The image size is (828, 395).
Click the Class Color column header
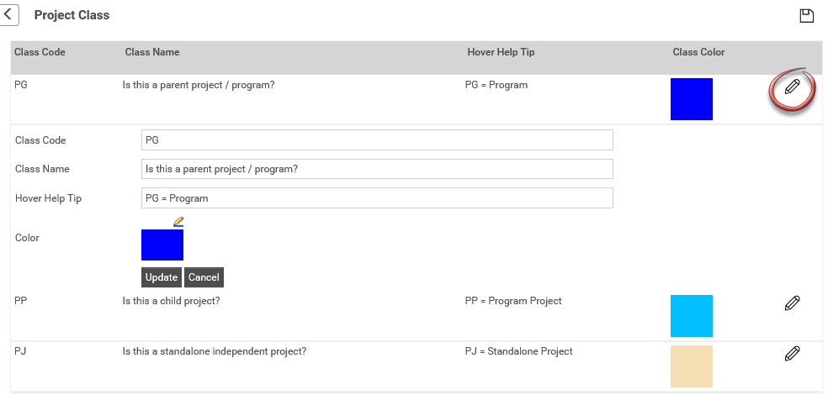[698, 52]
